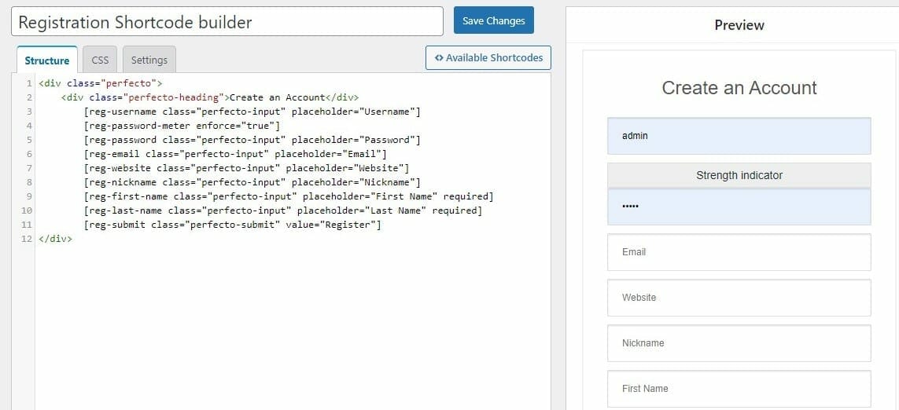Click the Website input in preview
Image resolution: width=899 pixels, height=410 pixels.
tap(739, 298)
